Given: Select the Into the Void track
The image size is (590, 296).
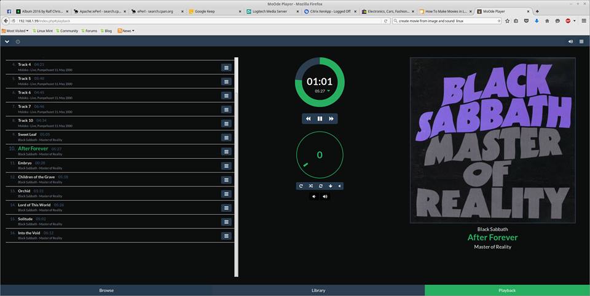Looking at the screenshot, I should [120, 235].
